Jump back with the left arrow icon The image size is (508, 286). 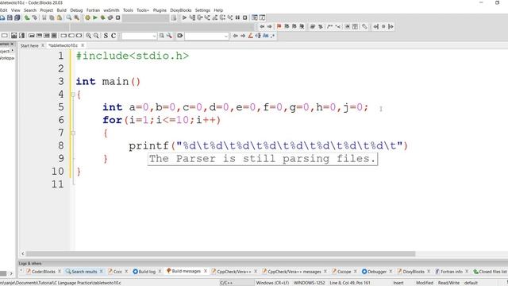click(x=262, y=26)
